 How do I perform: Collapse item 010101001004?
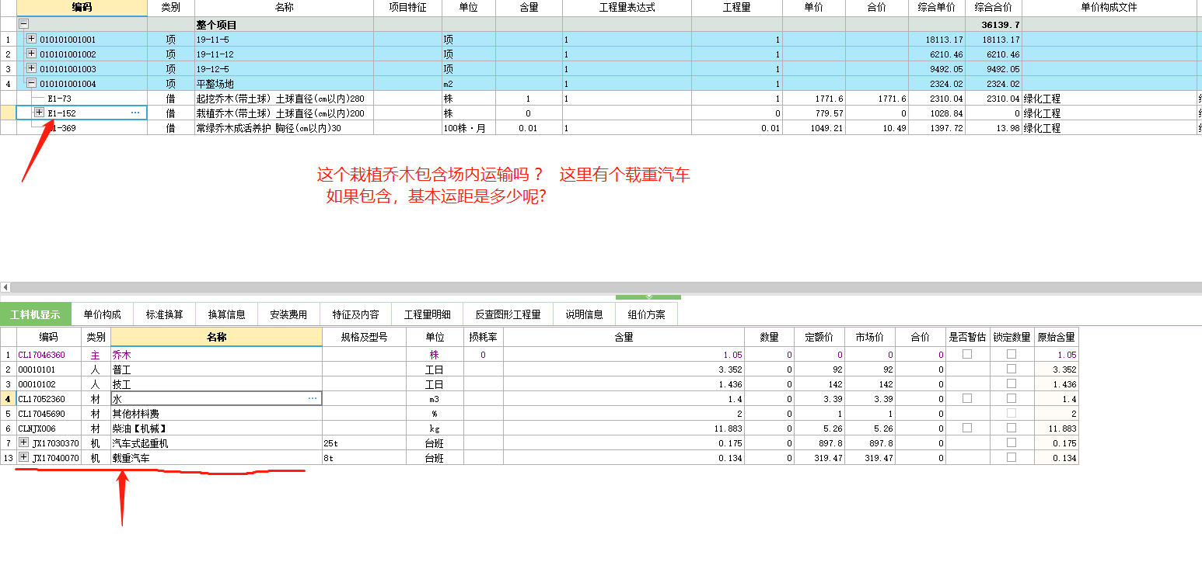31,83
